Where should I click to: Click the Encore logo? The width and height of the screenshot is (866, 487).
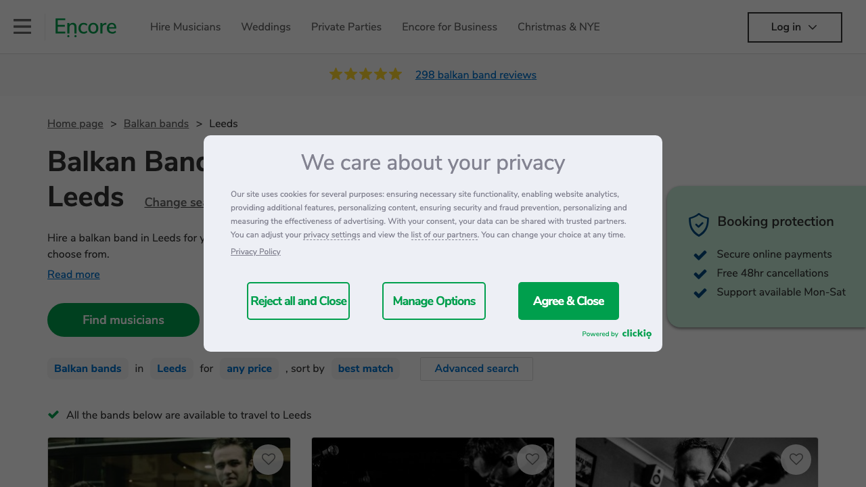[x=85, y=27]
